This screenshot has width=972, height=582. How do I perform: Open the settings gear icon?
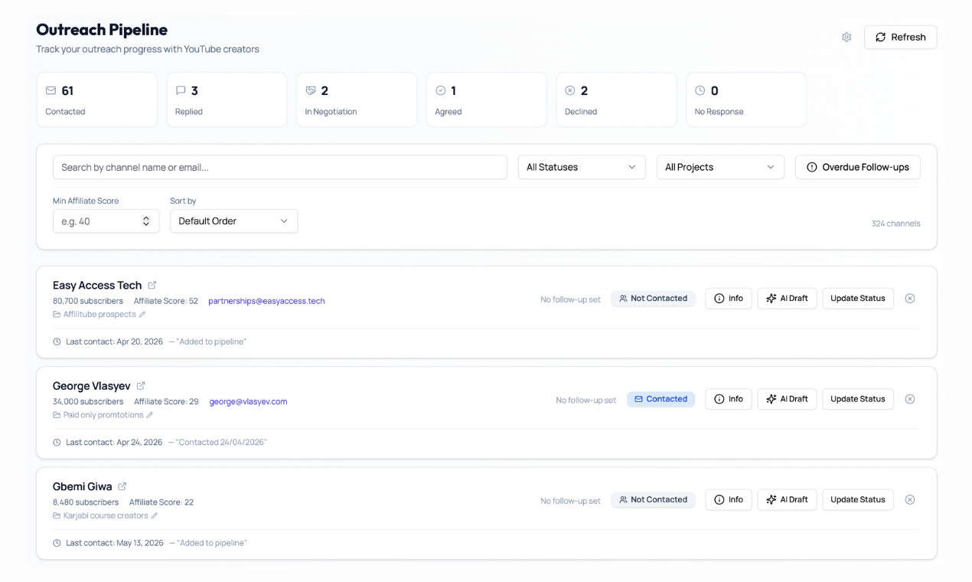coord(846,37)
